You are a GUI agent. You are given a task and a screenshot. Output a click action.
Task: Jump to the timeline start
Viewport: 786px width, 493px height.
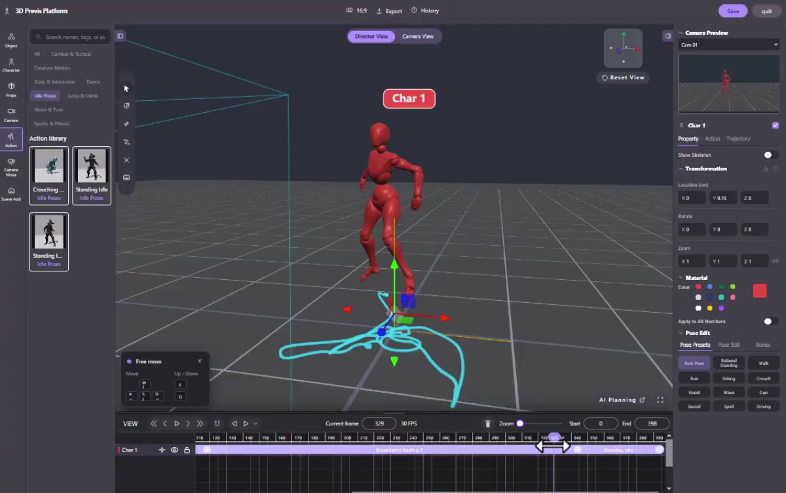154,424
